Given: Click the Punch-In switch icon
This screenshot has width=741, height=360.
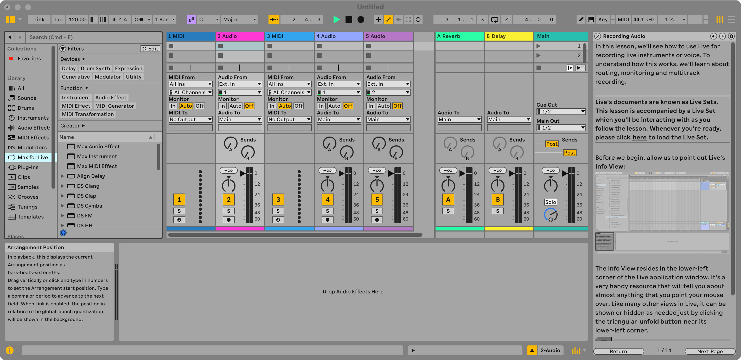Looking at the screenshot, I should click(x=482, y=20).
